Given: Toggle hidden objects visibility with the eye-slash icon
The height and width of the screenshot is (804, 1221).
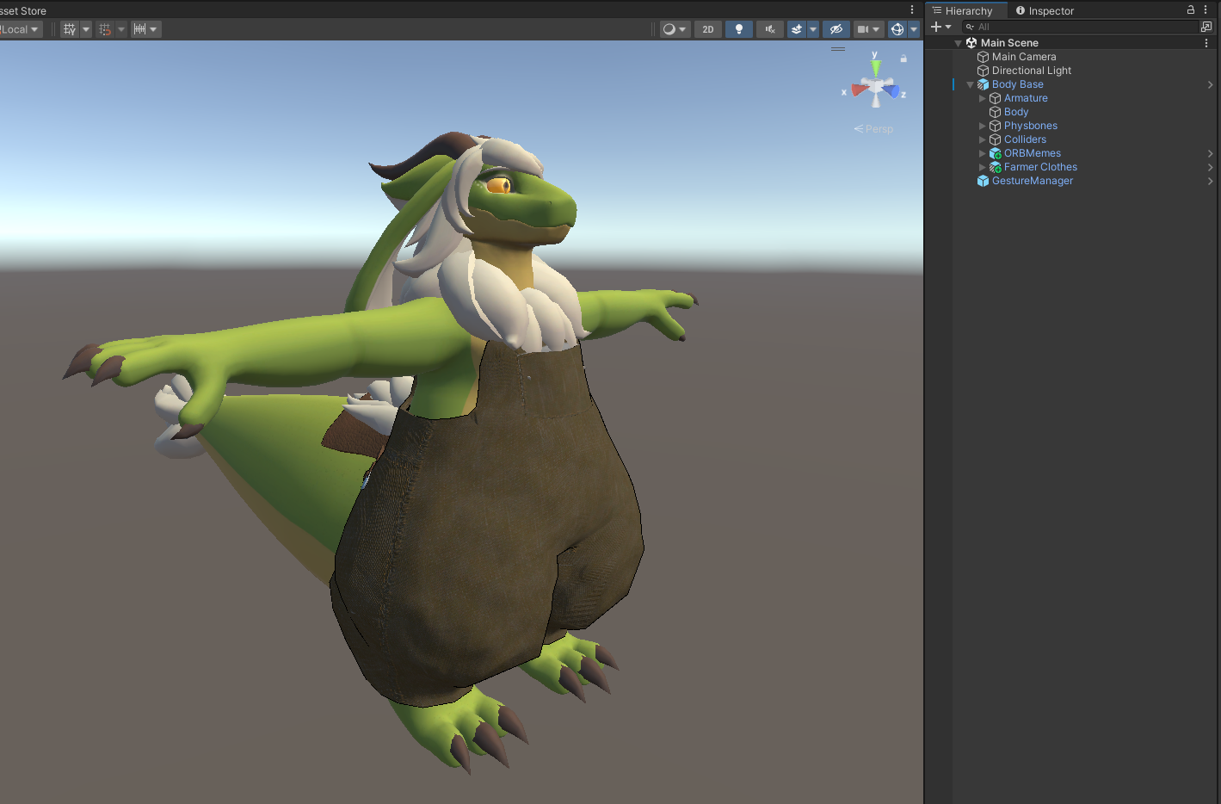Looking at the screenshot, I should click(836, 29).
